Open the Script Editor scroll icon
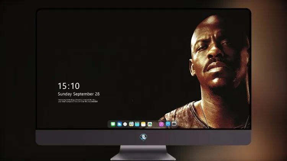 (x=131, y=124)
